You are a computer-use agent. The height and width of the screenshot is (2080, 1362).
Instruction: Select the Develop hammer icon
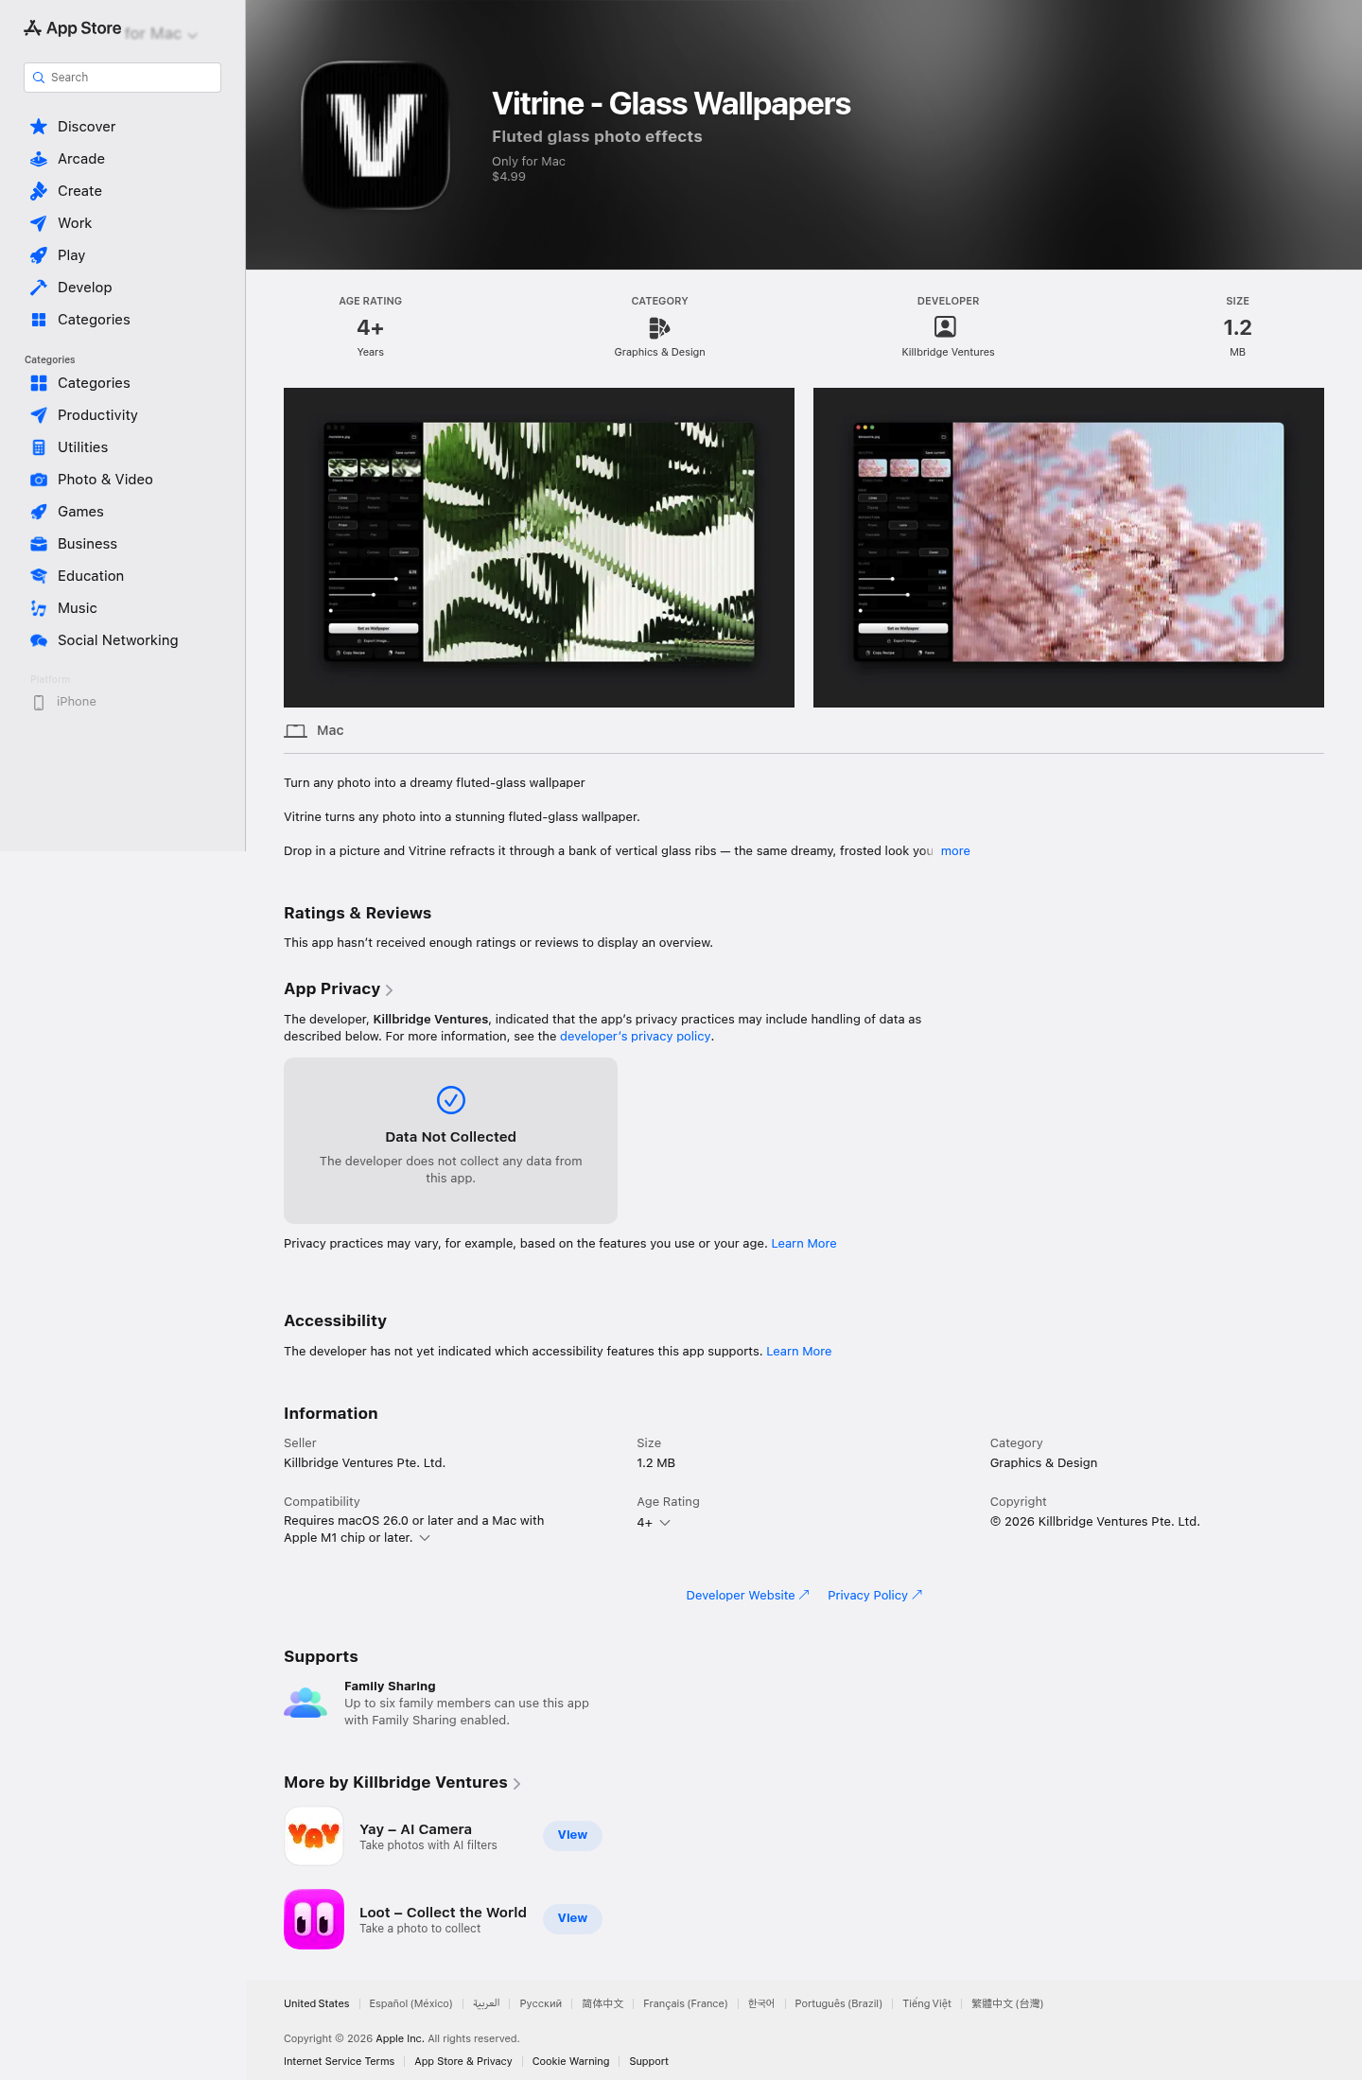tap(39, 288)
